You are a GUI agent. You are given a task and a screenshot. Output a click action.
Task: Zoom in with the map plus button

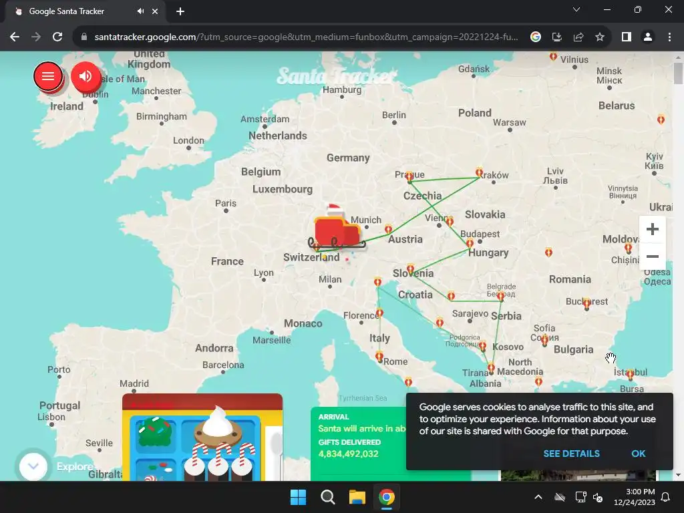coord(652,230)
